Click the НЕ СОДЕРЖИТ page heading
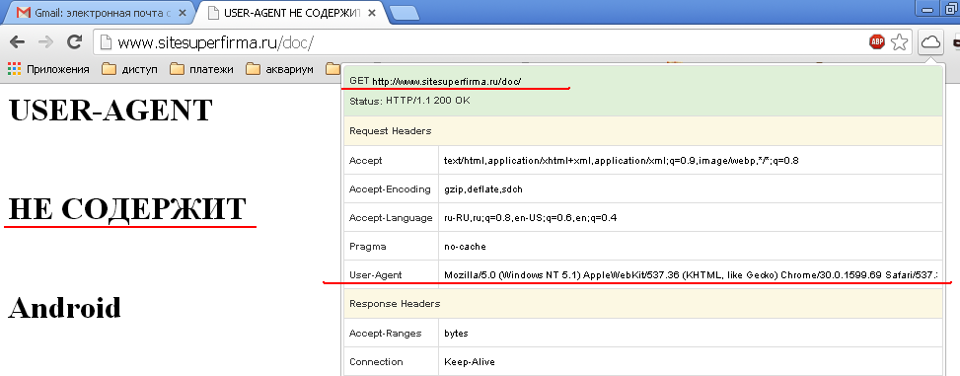 click(126, 209)
